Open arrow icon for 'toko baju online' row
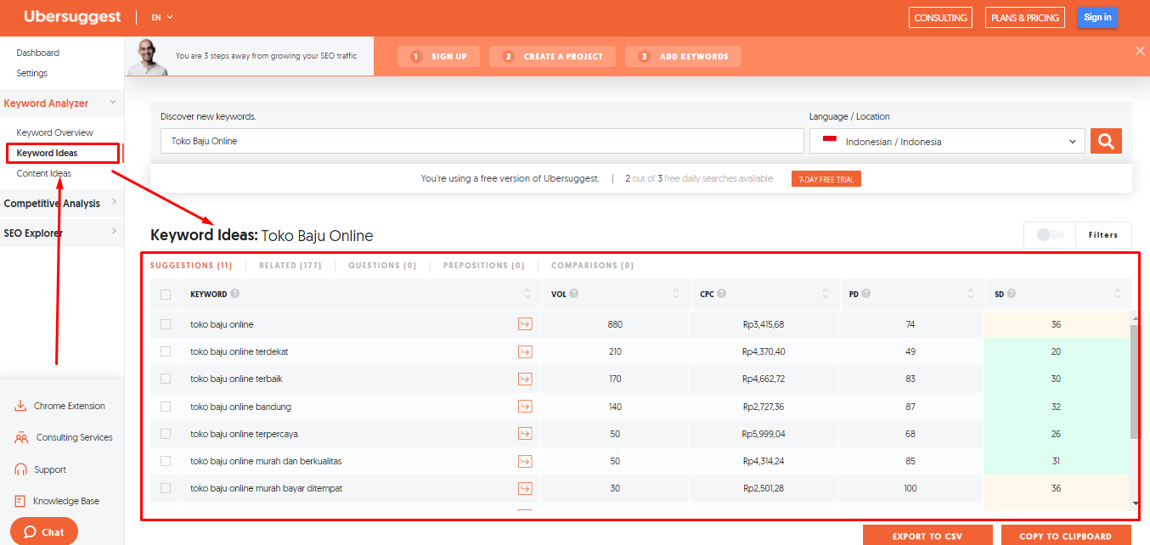Screen dimensions: 1150x545 [x=525, y=324]
